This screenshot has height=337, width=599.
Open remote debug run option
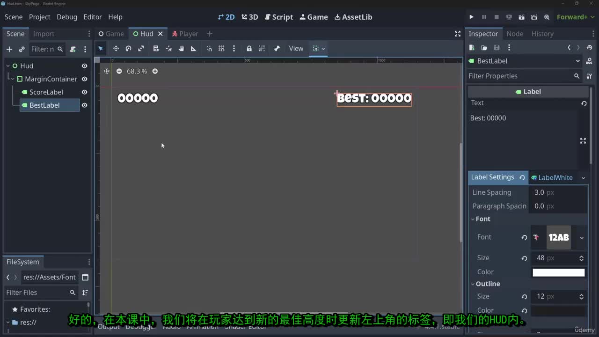coord(509,17)
